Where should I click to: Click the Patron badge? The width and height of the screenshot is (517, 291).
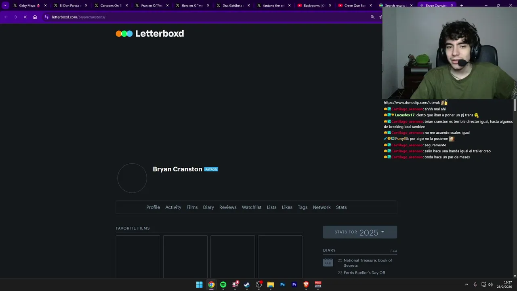tap(211, 169)
